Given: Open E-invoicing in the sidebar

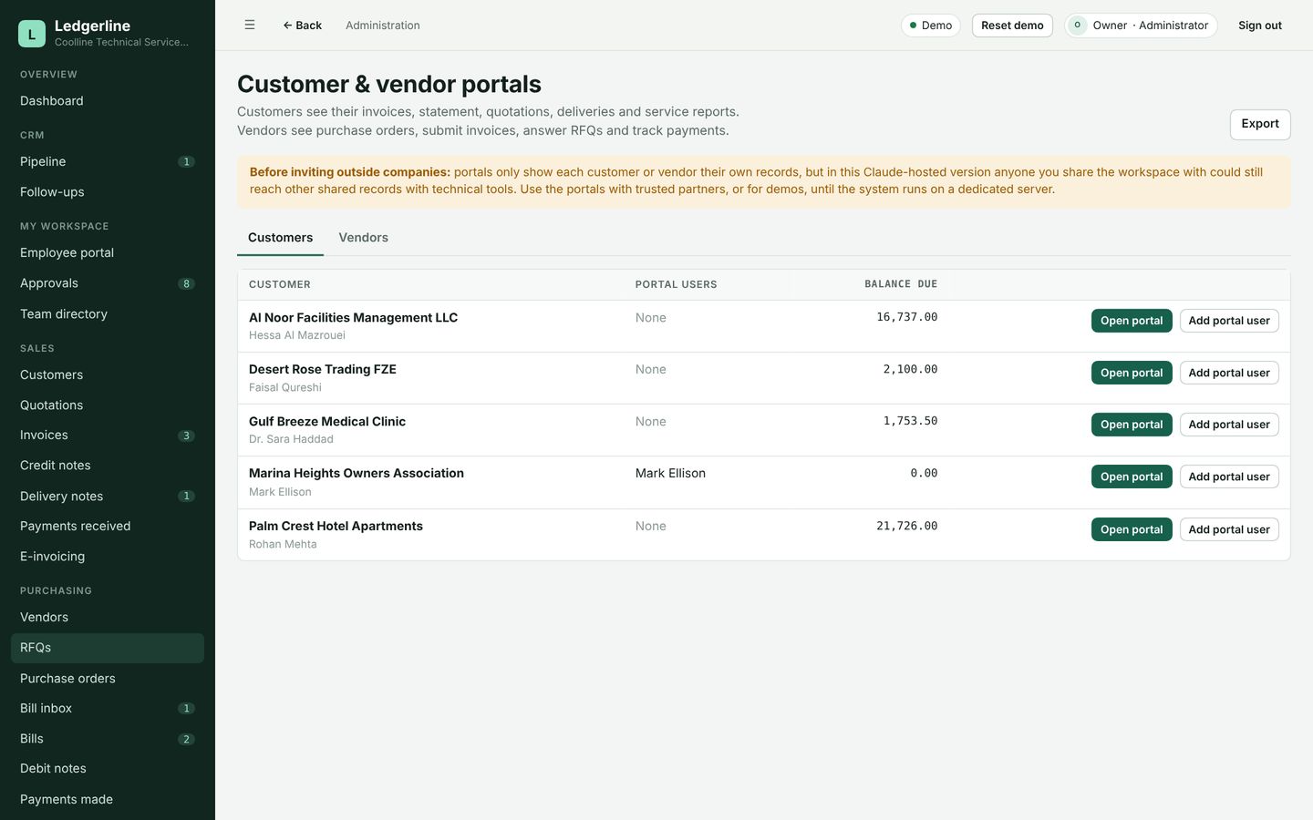Looking at the screenshot, I should pos(108,557).
